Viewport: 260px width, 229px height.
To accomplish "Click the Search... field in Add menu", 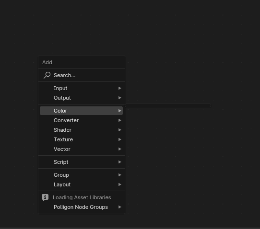I will pos(81,75).
